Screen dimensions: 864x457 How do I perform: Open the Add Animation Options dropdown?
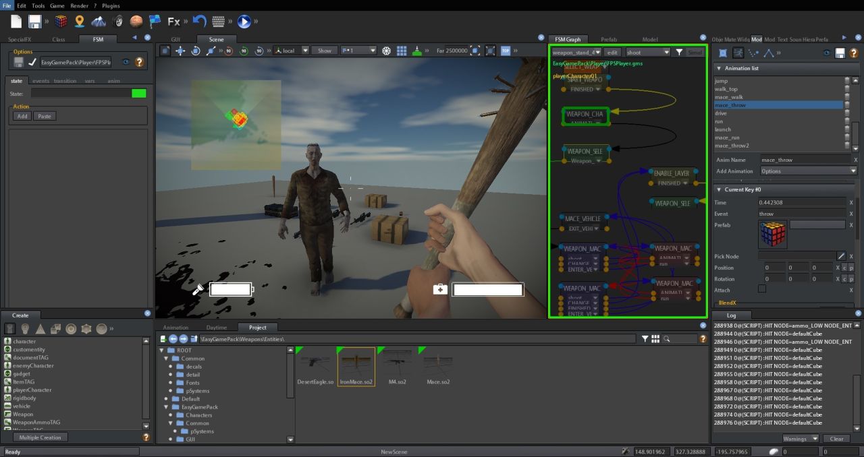807,171
